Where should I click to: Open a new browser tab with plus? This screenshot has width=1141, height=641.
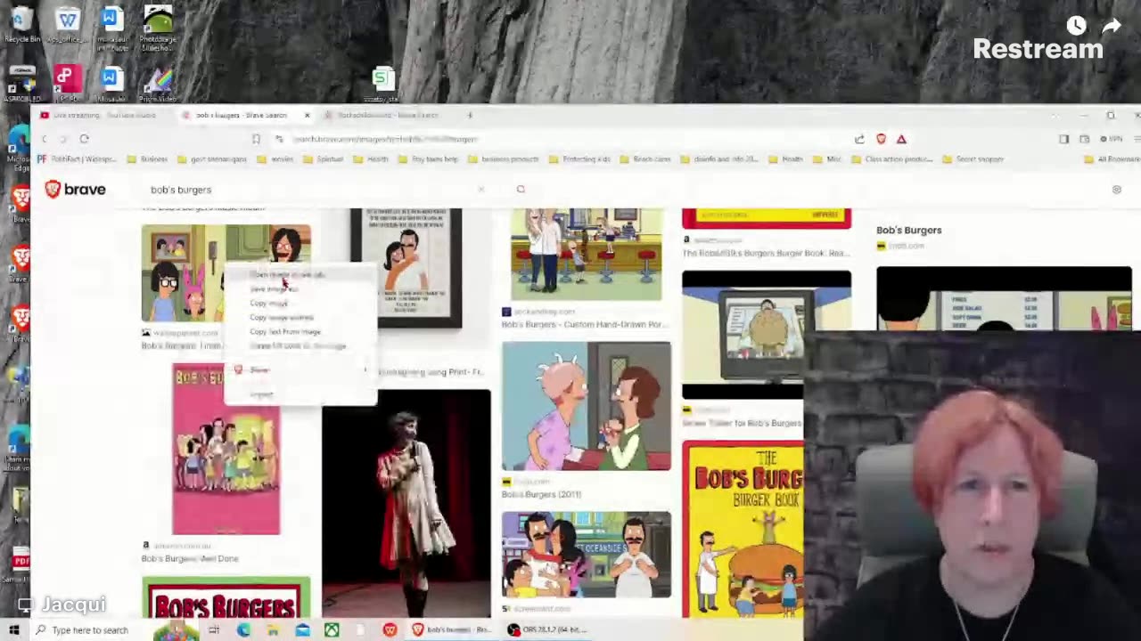click(470, 115)
